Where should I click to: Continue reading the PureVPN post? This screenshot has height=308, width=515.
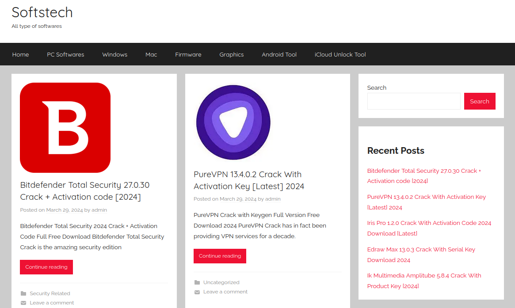tap(220, 256)
